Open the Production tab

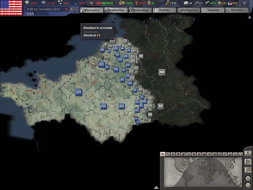[x=116, y=10]
